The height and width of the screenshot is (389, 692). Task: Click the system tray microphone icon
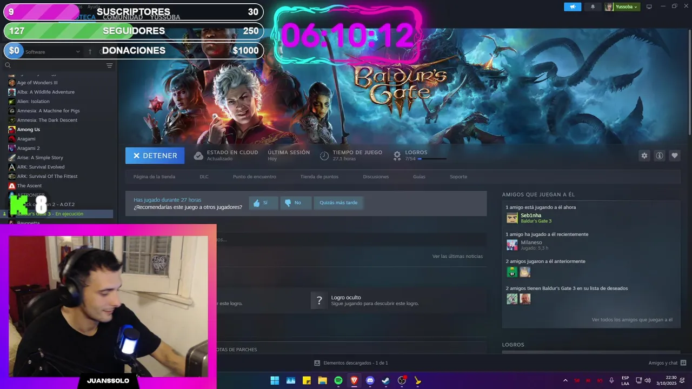point(611,380)
